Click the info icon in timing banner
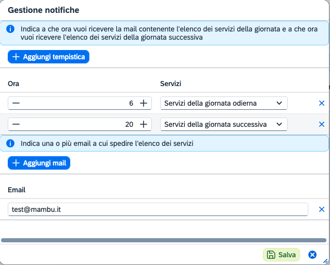This screenshot has width=330, height=265. tap(10, 29)
